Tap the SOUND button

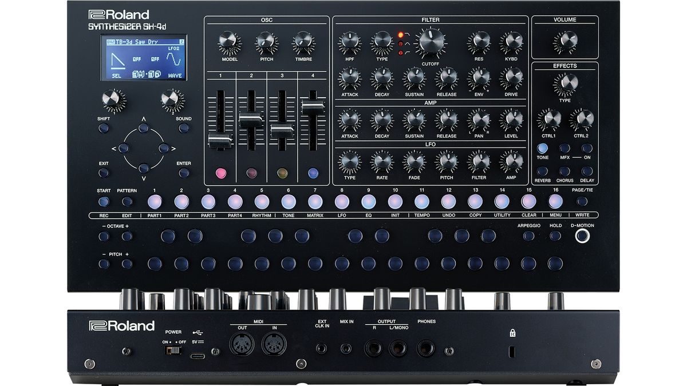click(x=184, y=128)
